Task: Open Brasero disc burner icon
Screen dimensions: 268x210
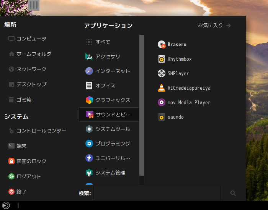Action: (162, 45)
